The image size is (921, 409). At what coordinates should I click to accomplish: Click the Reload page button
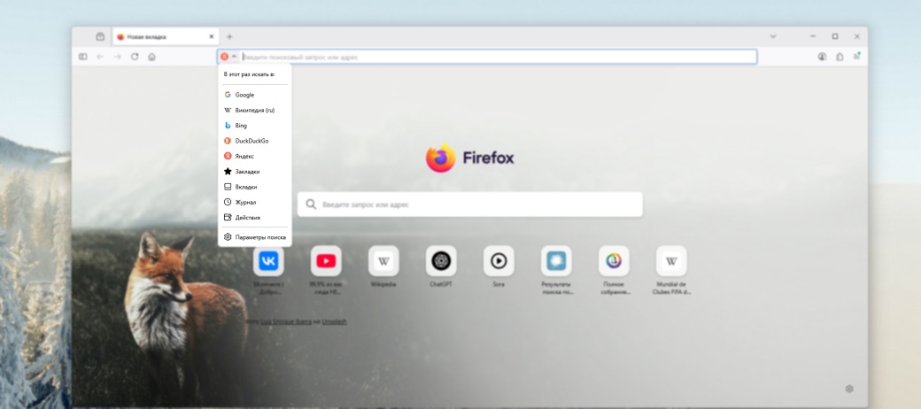pyautogui.click(x=135, y=57)
